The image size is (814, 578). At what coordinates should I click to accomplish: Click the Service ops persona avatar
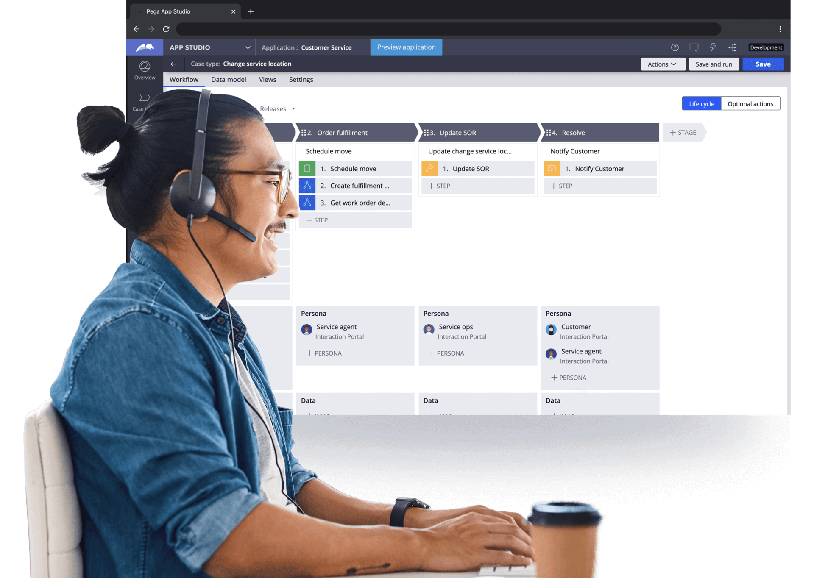[429, 329]
